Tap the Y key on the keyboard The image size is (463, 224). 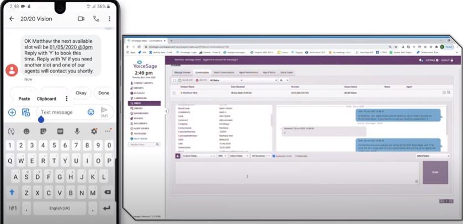66,161
